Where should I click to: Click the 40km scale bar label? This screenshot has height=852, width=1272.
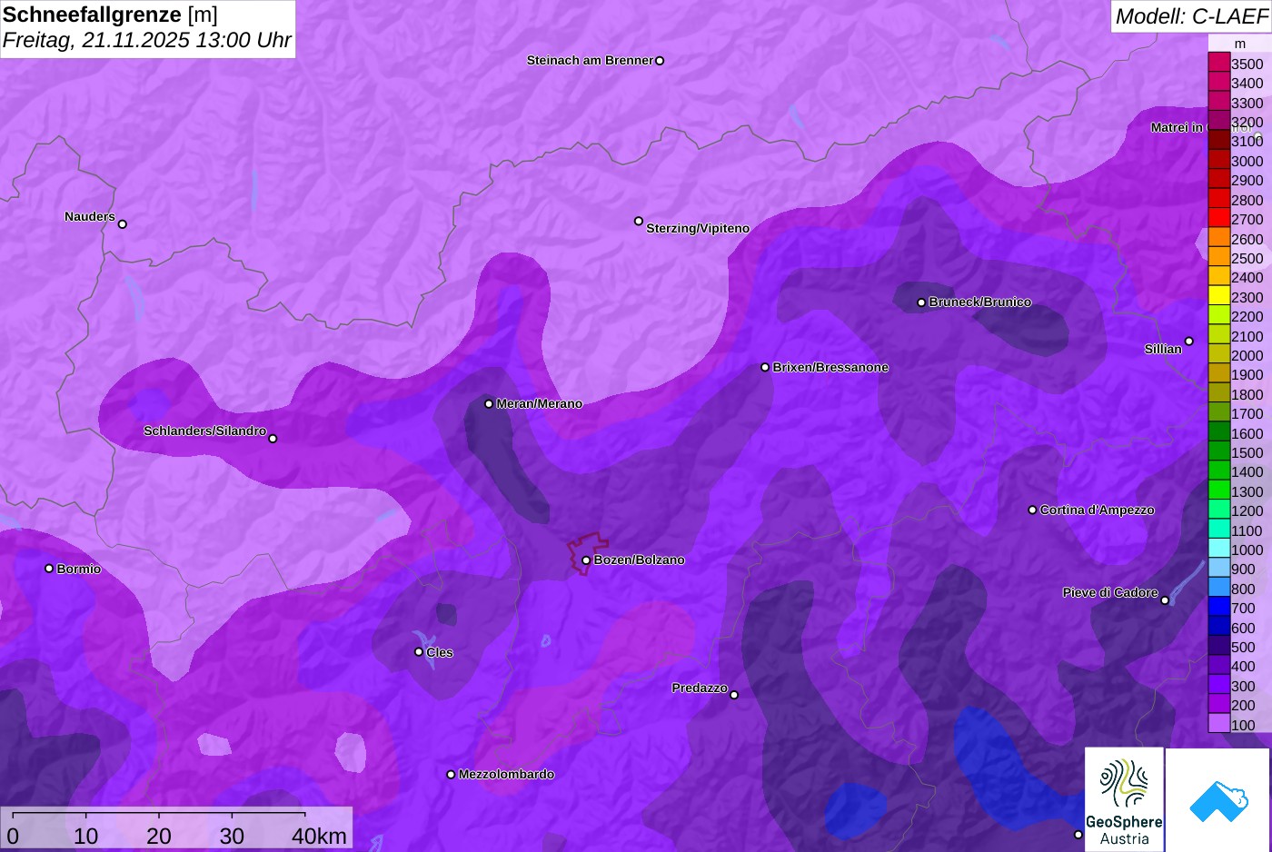319,836
